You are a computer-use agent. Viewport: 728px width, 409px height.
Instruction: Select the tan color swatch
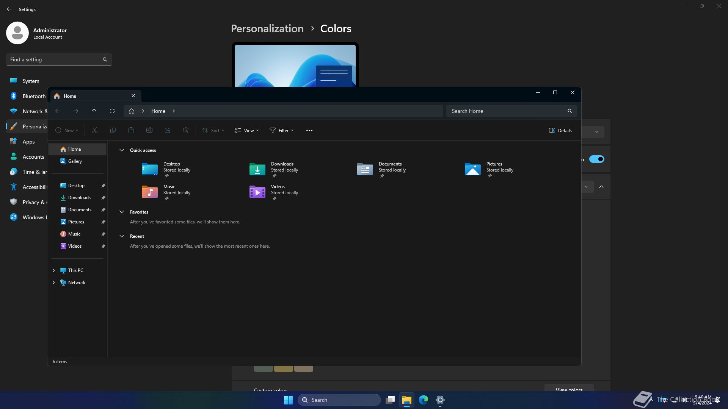[303, 368]
